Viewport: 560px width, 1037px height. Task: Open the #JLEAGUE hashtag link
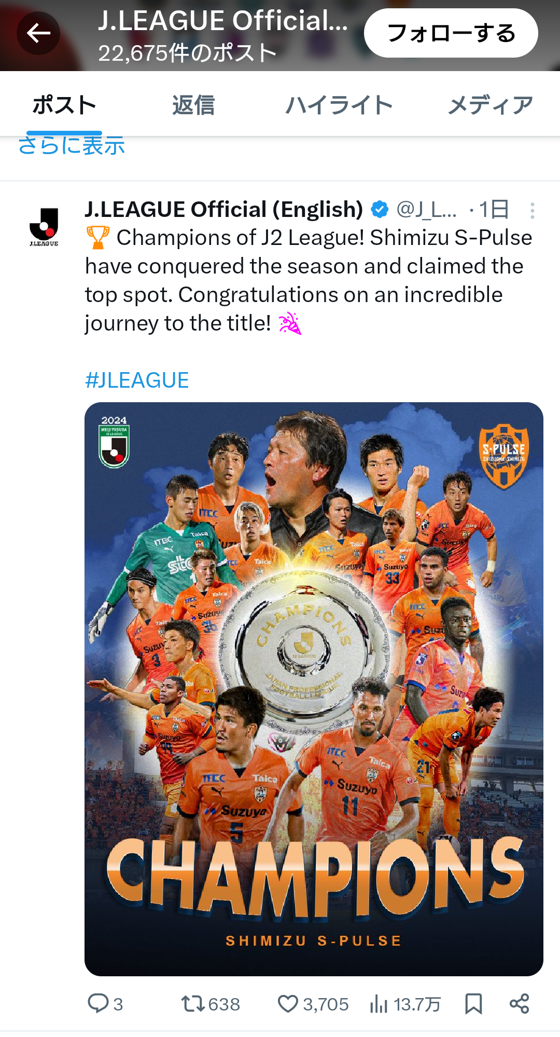tap(137, 380)
